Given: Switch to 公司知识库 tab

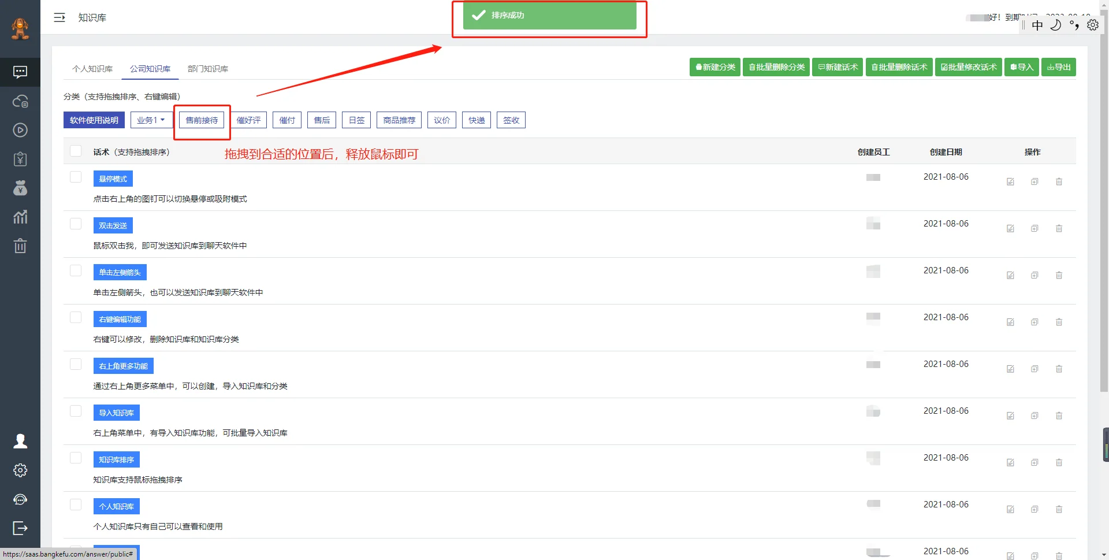Looking at the screenshot, I should 150,69.
